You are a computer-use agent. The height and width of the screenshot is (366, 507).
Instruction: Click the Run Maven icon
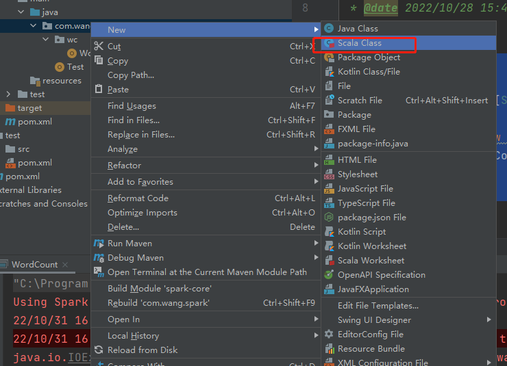(x=99, y=244)
